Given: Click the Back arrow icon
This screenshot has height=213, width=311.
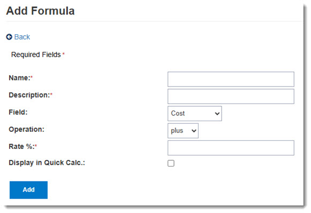Looking at the screenshot, I should pos(9,37).
